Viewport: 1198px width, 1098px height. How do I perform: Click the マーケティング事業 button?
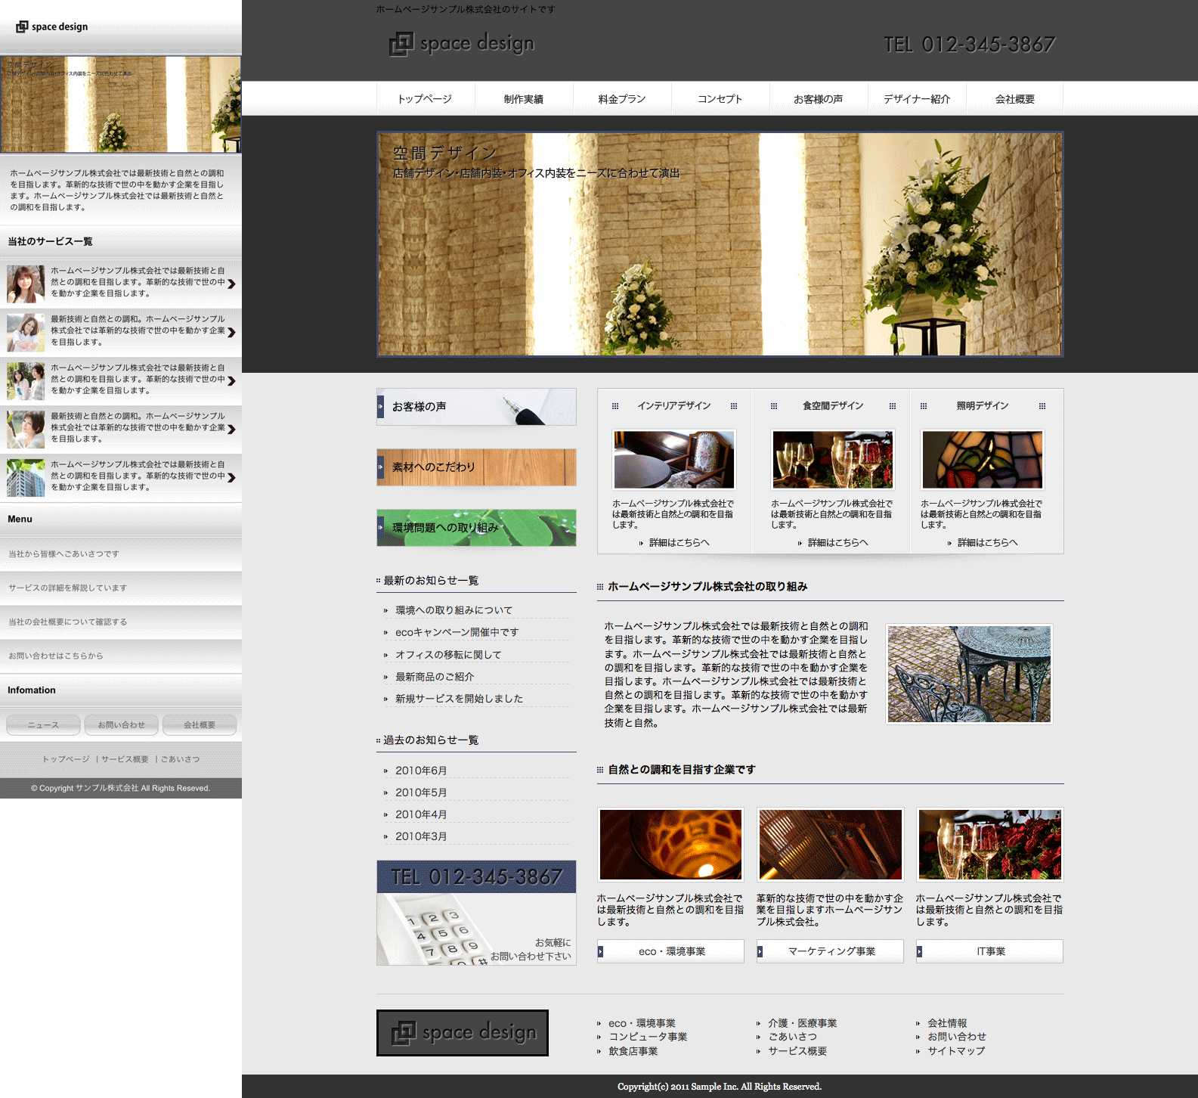coord(831,951)
